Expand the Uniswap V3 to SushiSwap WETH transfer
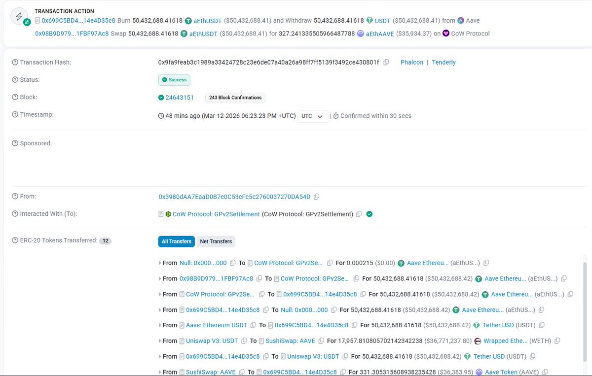Image resolution: width=592 pixels, height=376 pixels. [160, 341]
